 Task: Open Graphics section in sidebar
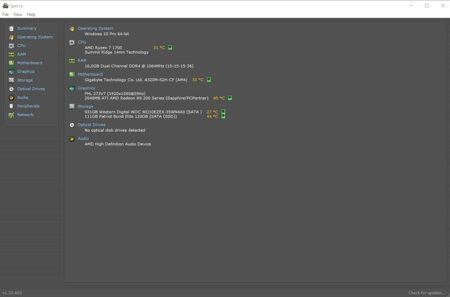pyautogui.click(x=25, y=71)
